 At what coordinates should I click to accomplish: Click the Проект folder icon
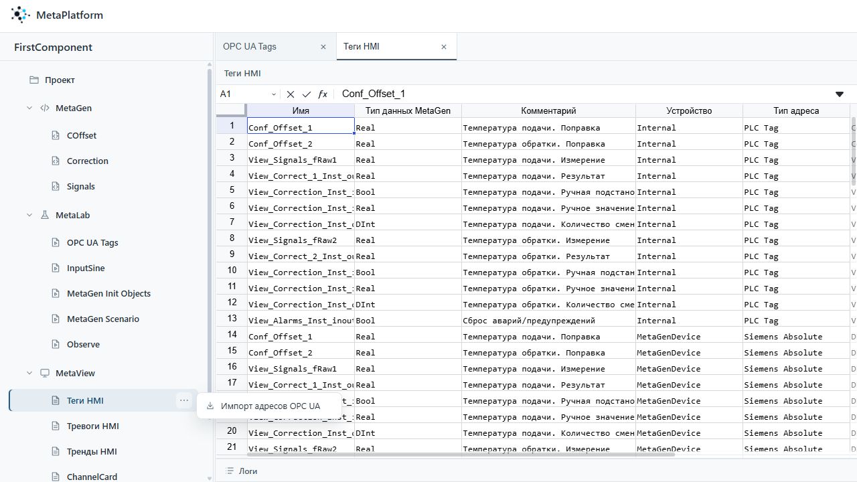34,80
